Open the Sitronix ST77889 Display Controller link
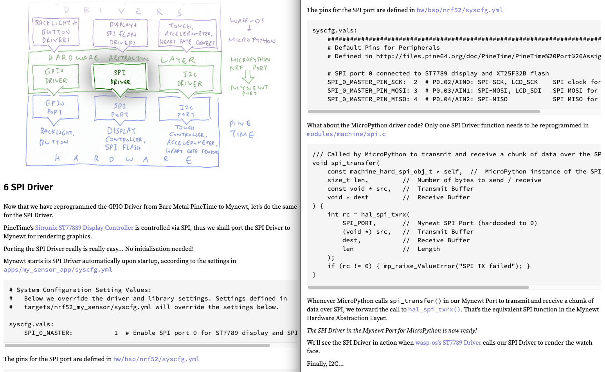Image resolution: width=605 pixels, height=372 pixels. pyautogui.click(x=84, y=227)
